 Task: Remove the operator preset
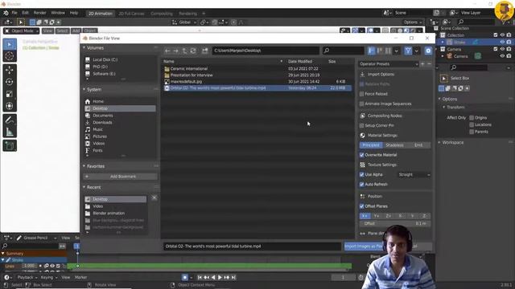coord(429,64)
